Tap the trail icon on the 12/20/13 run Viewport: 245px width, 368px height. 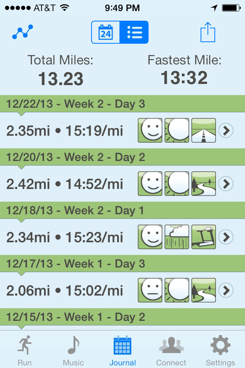click(203, 184)
